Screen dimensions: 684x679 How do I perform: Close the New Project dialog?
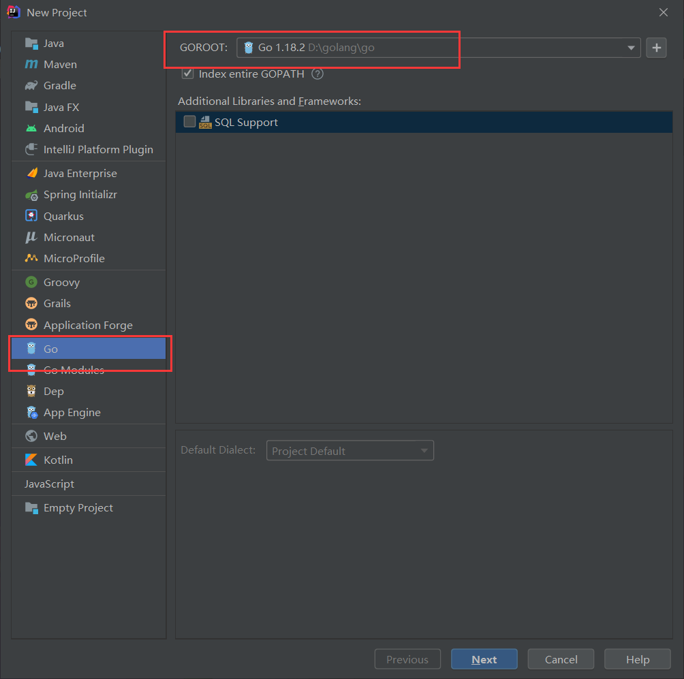[x=664, y=12]
